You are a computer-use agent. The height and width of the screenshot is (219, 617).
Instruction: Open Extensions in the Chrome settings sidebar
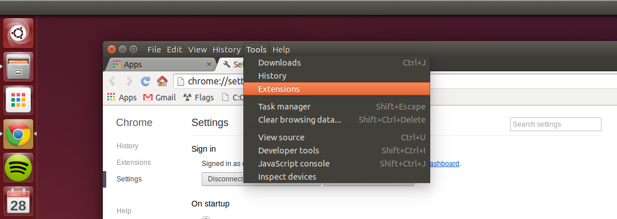click(x=133, y=162)
